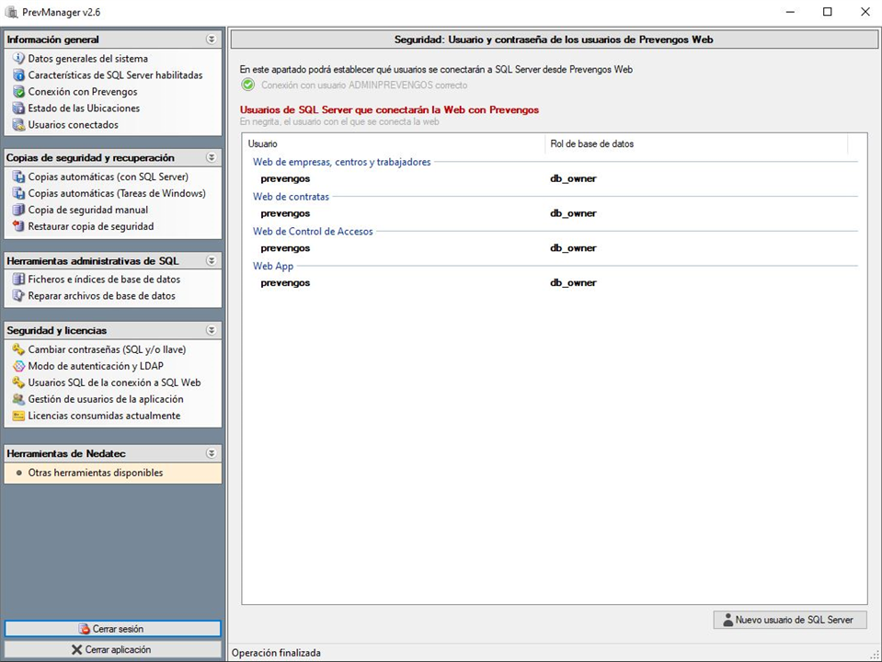The image size is (882, 662).
Task: Collapse the Información general section
Action: (x=212, y=40)
